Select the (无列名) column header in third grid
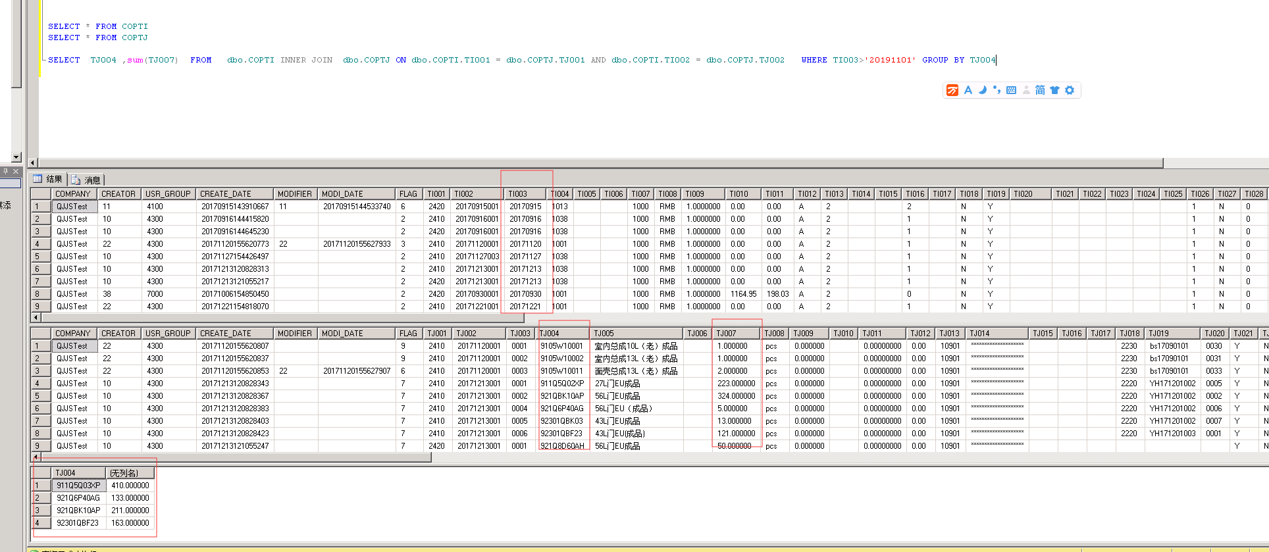1269x552 pixels. coord(130,472)
